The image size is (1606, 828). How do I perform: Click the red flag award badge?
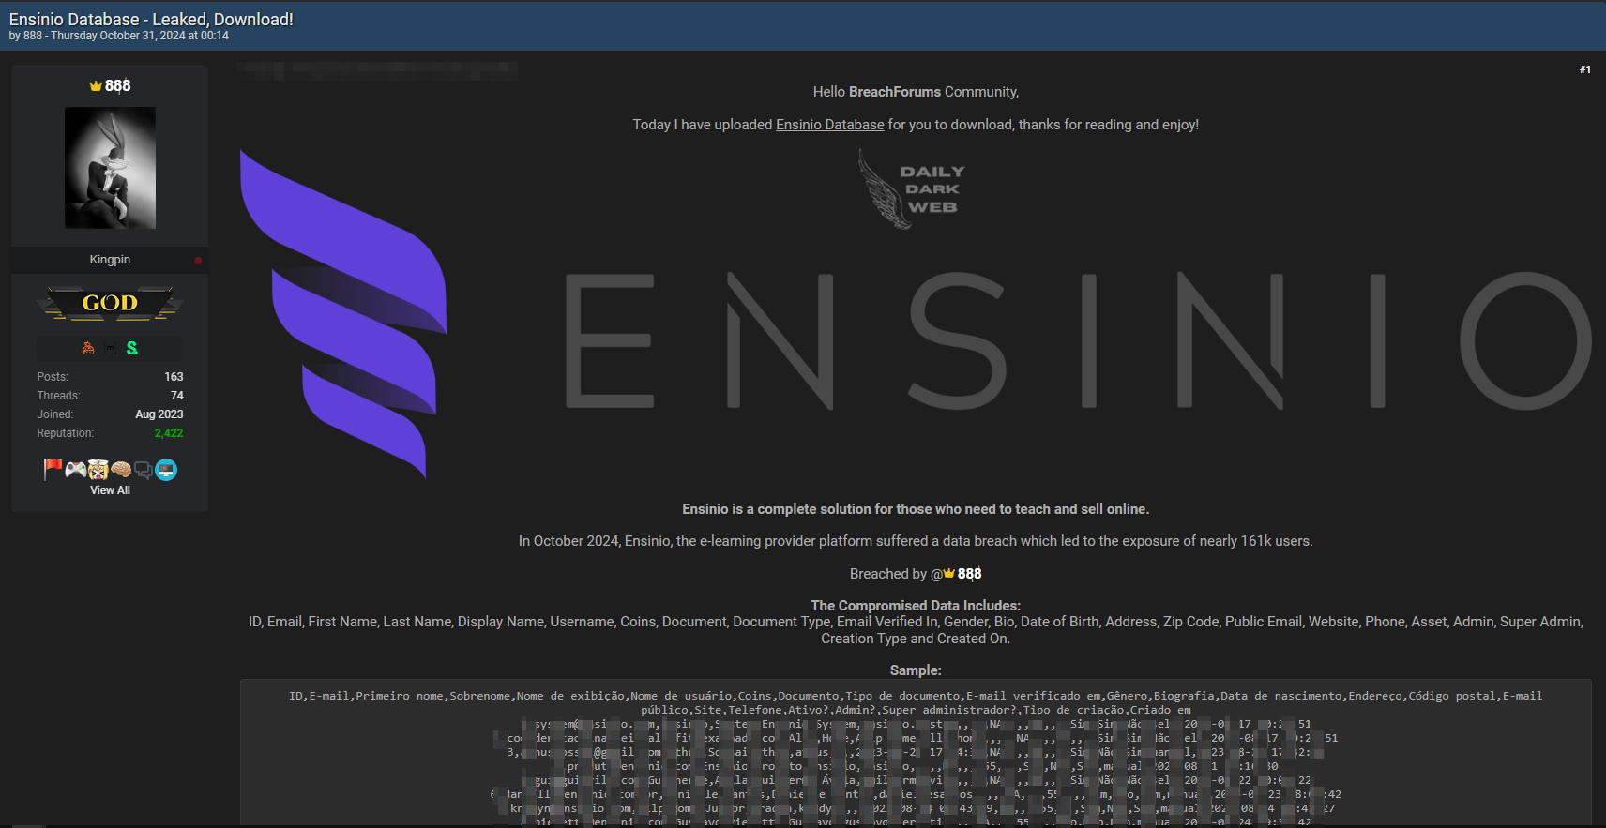pos(53,469)
